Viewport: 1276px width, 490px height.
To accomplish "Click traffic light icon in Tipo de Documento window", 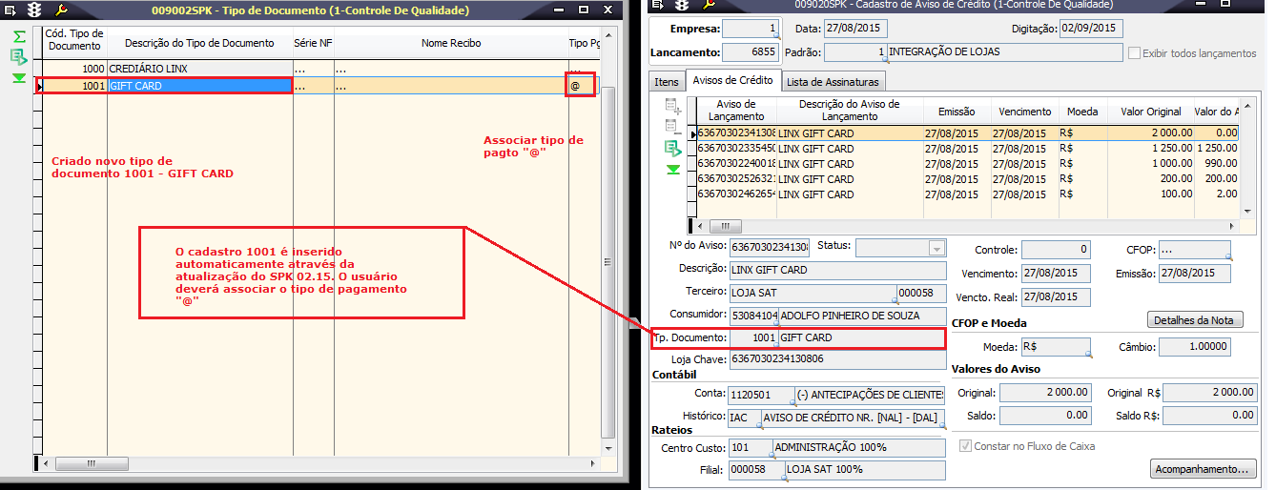I will (36, 10).
